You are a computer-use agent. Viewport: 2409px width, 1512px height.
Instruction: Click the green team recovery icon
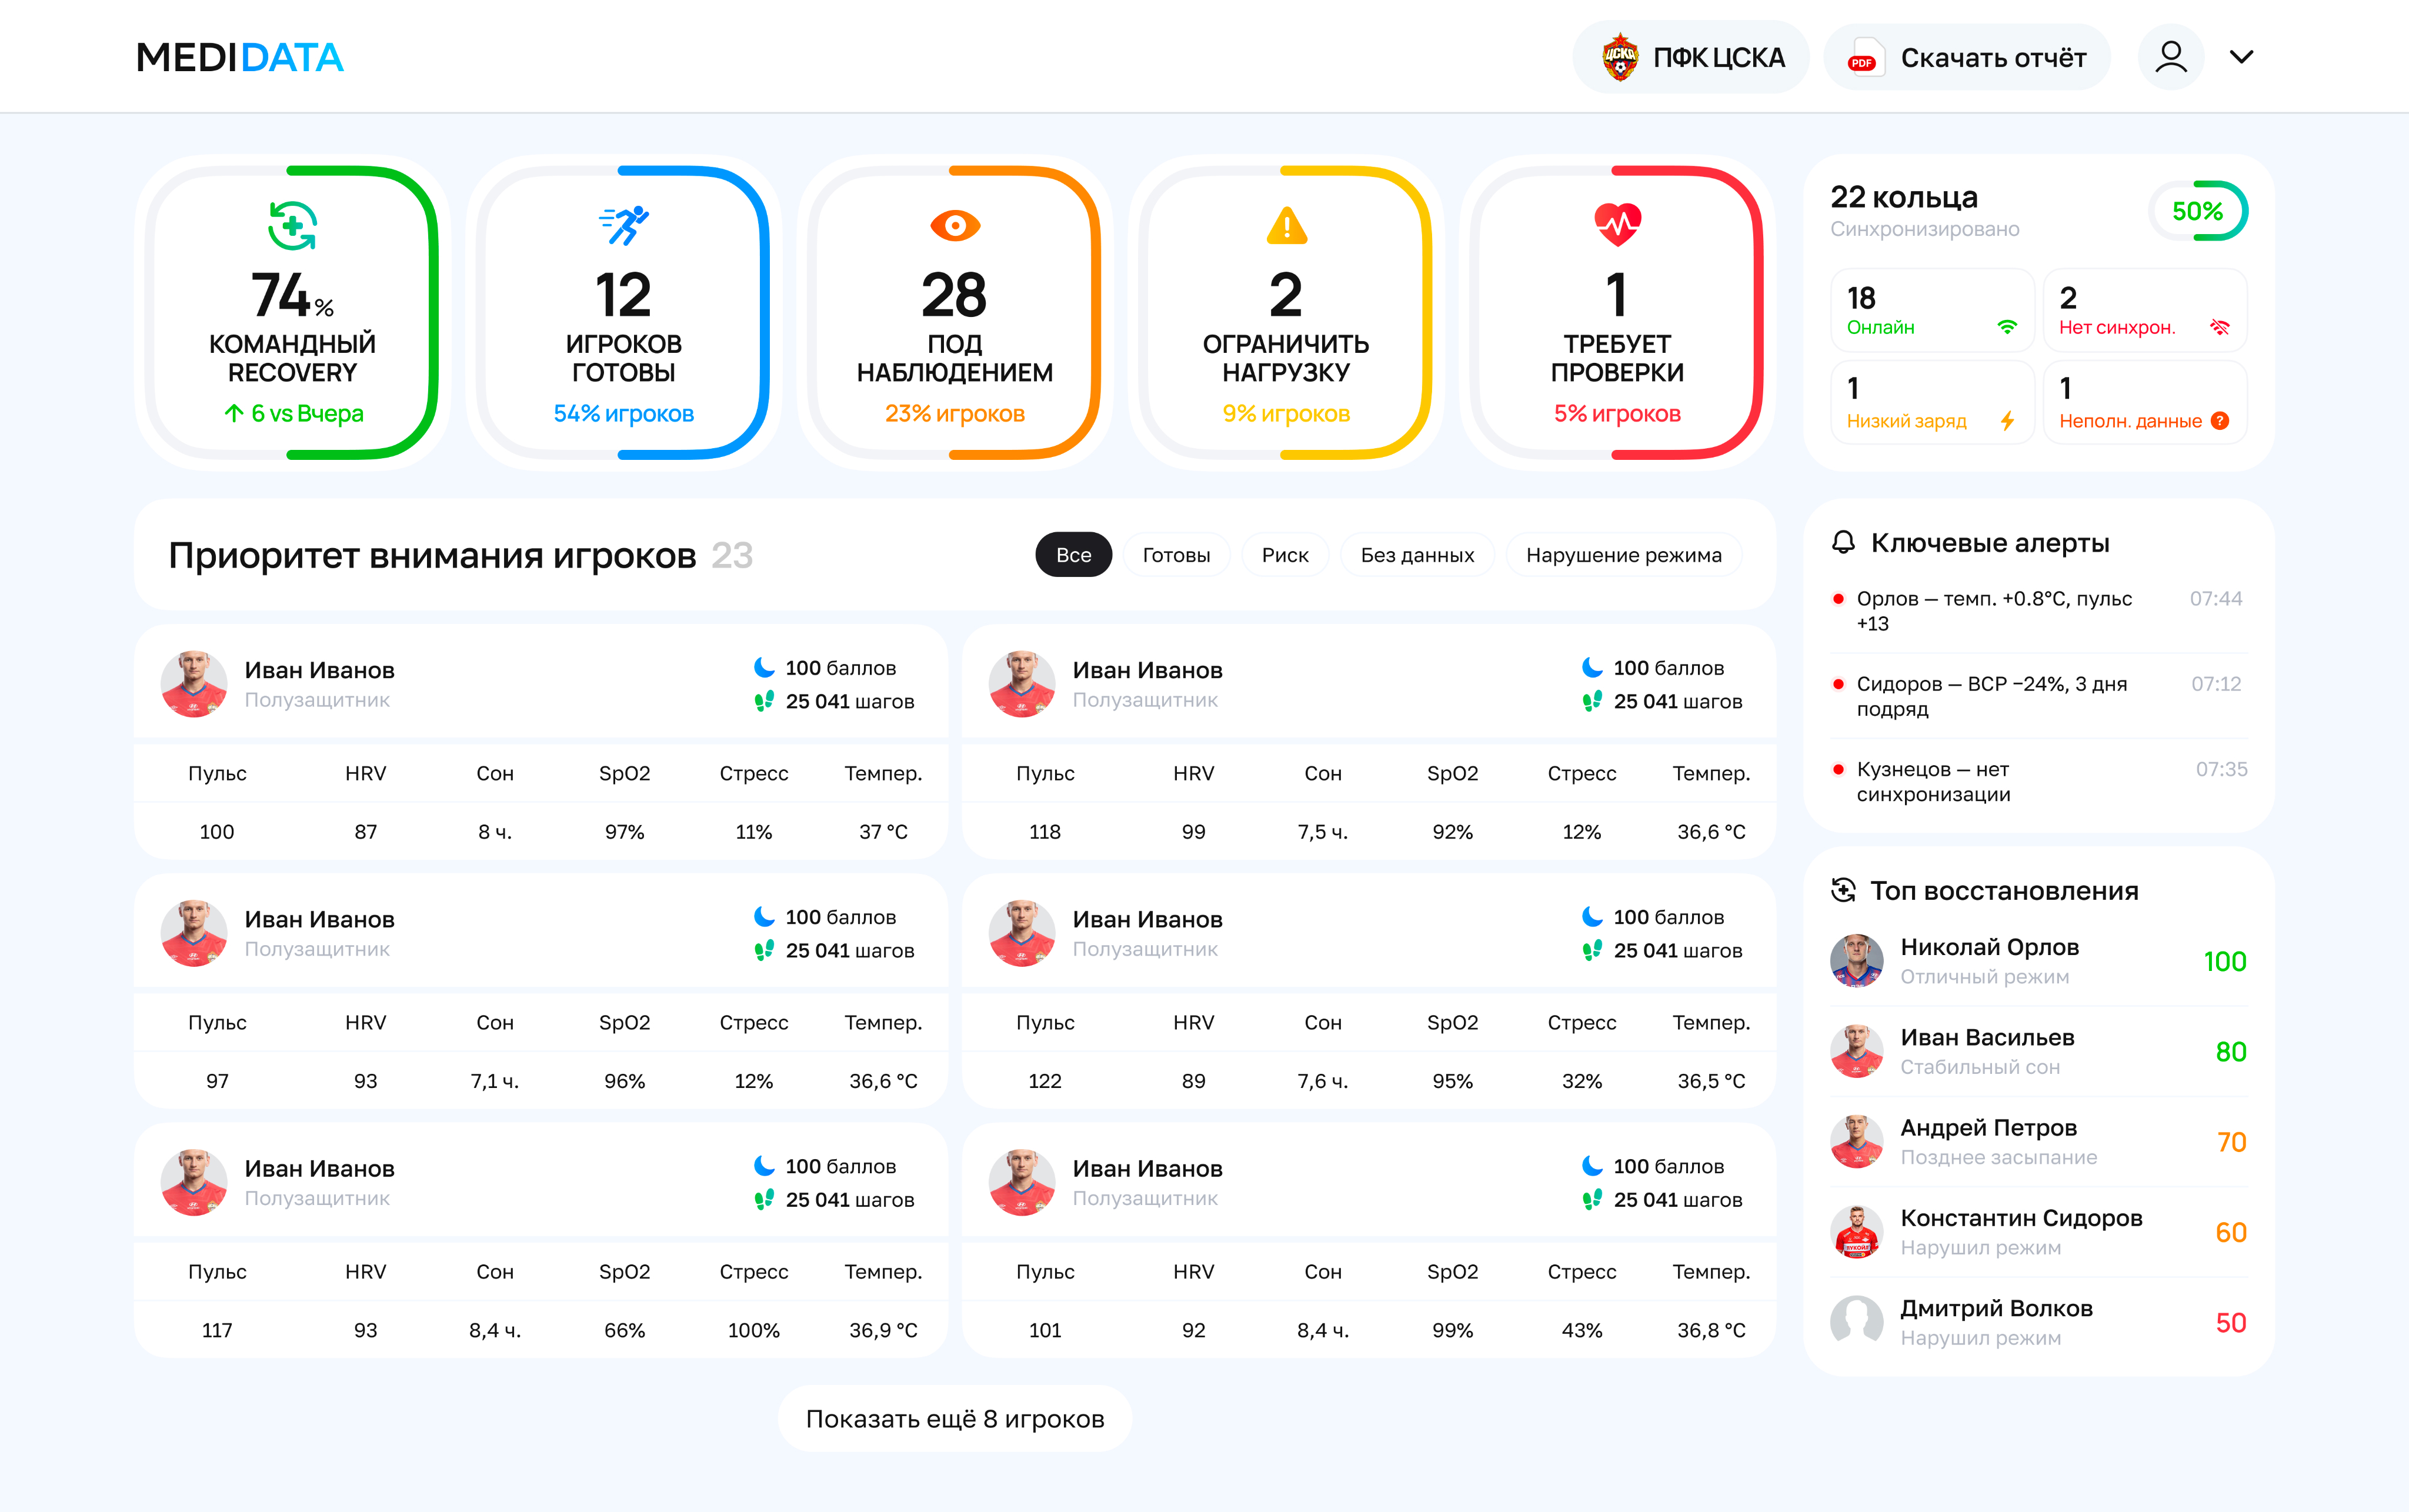click(x=292, y=225)
